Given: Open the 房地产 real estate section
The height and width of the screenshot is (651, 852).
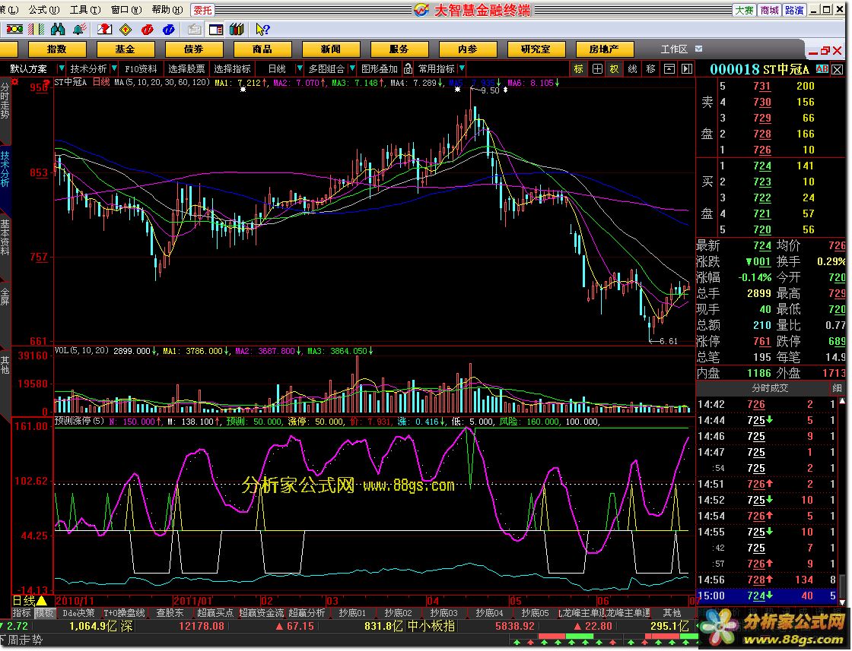Looking at the screenshot, I should (x=604, y=49).
